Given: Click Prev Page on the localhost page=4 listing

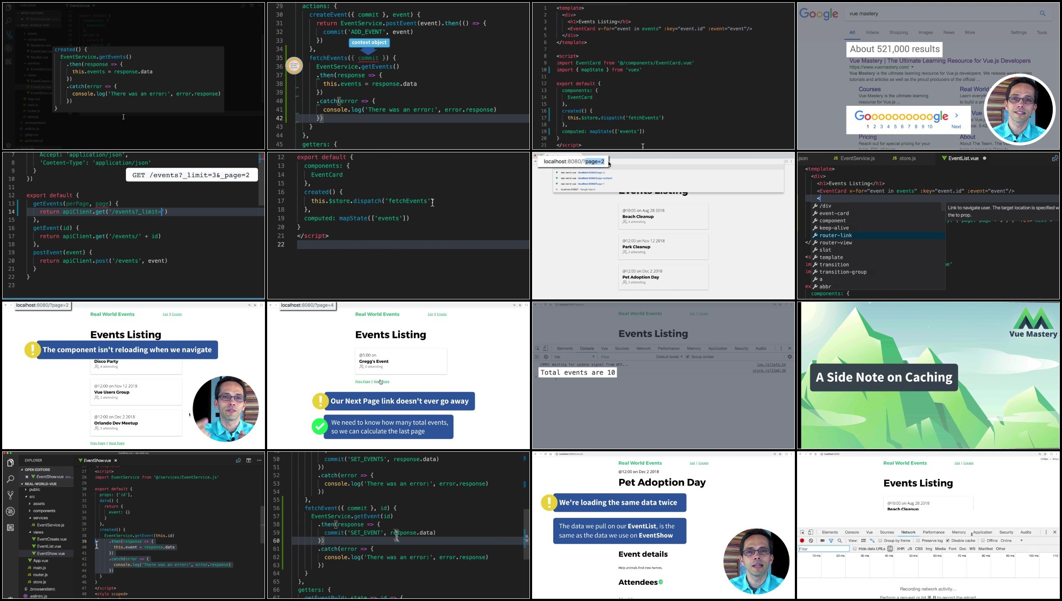Looking at the screenshot, I should point(363,381).
